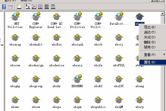Select the eboAudit application icon
This screenshot has width=166, height=111.
pyautogui.click(x=36, y=38)
